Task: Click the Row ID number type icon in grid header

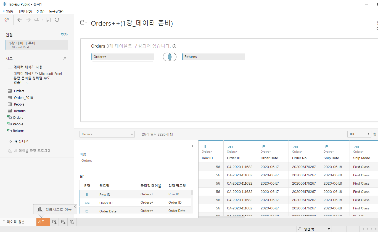Action: tap(205, 147)
